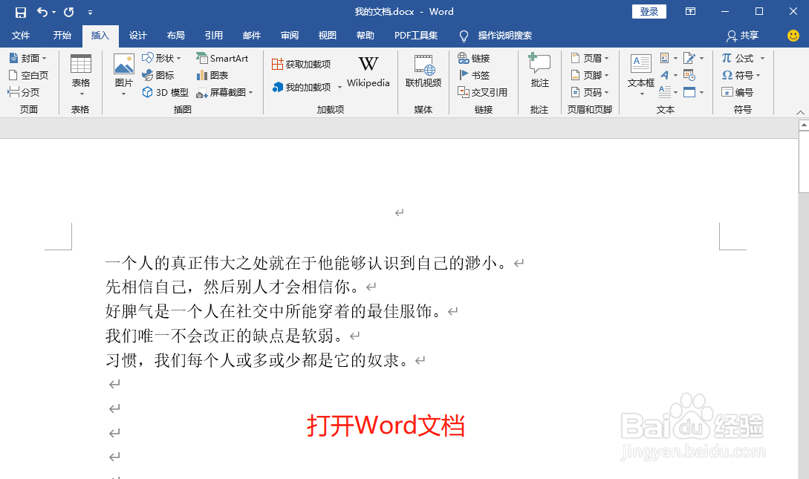The width and height of the screenshot is (809, 479).
Task: Click the Object insert icon
Action: (x=689, y=92)
